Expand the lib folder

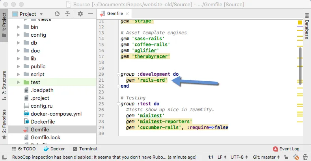tap(19, 58)
